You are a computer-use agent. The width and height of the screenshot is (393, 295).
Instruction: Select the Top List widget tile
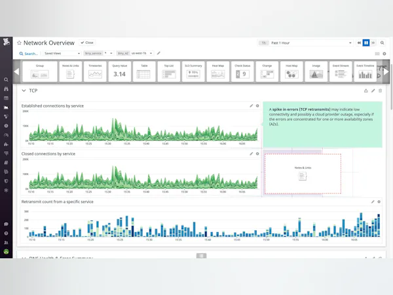pos(169,71)
